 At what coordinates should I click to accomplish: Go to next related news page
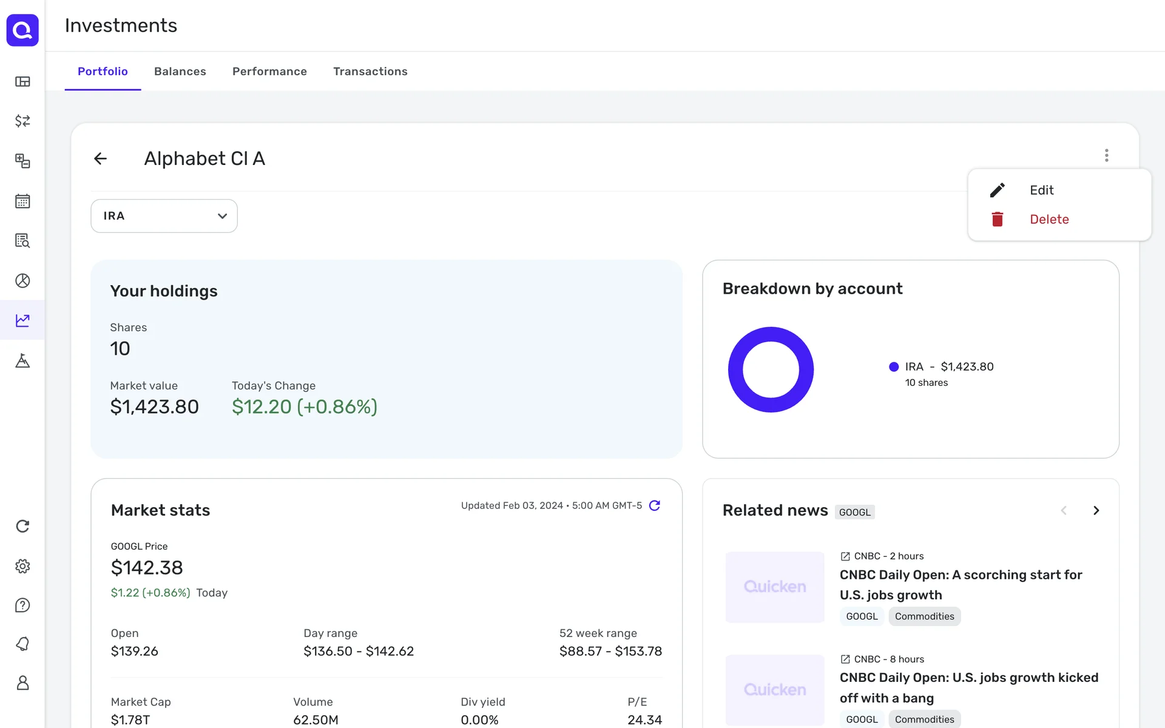point(1096,510)
